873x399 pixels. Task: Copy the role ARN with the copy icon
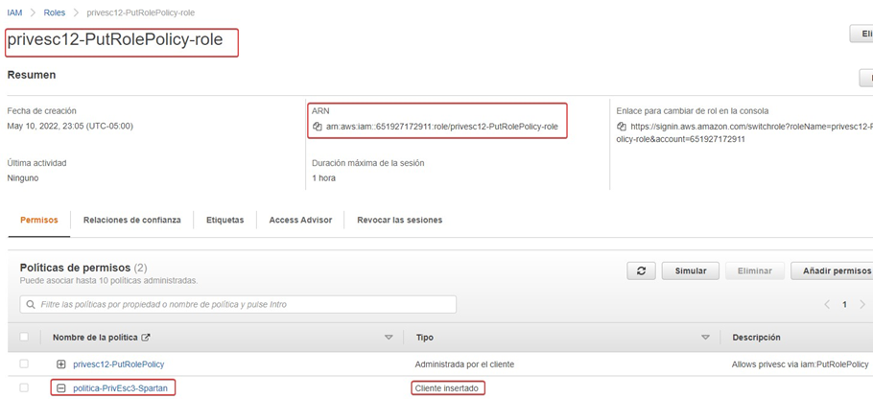pos(318,127)
